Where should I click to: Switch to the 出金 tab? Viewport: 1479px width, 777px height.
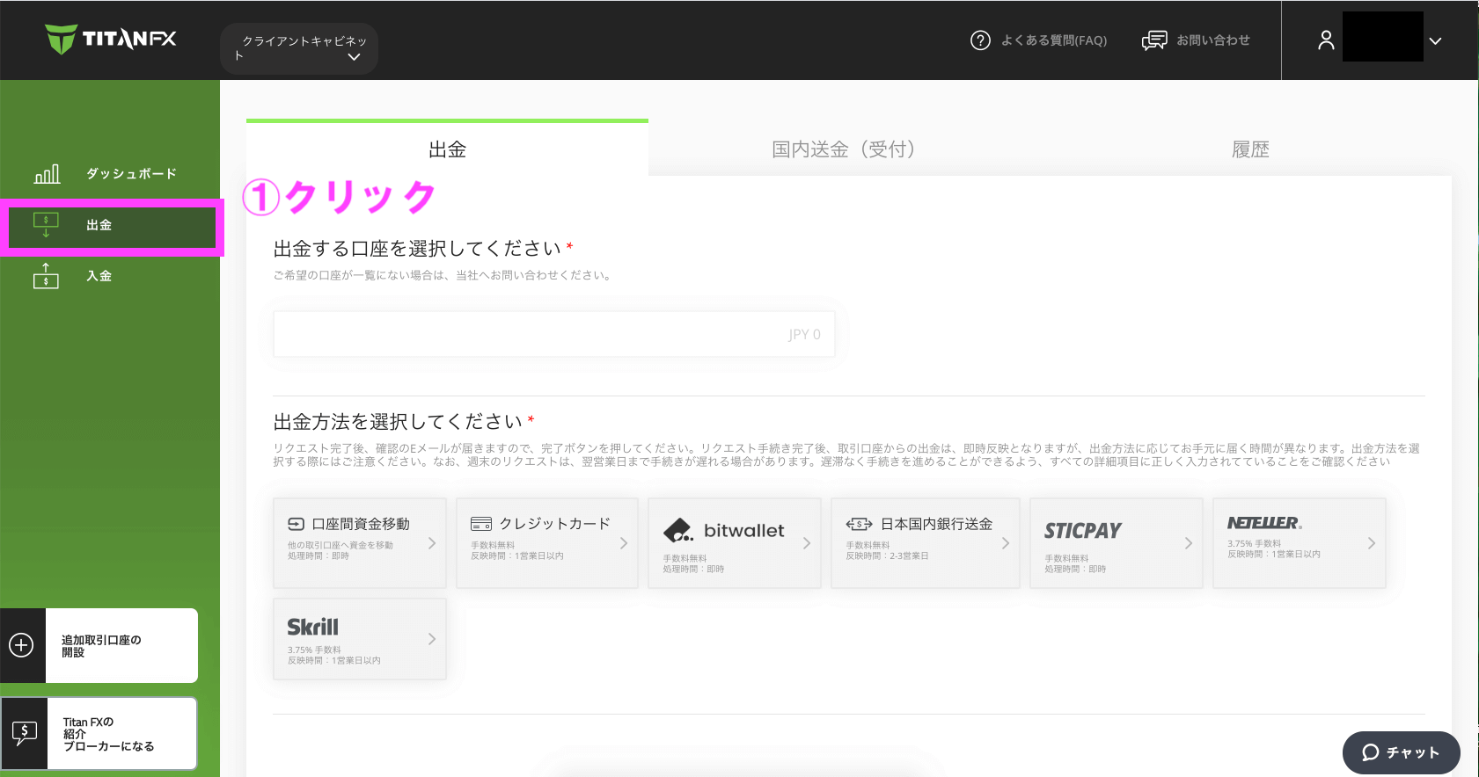[447, 149]
